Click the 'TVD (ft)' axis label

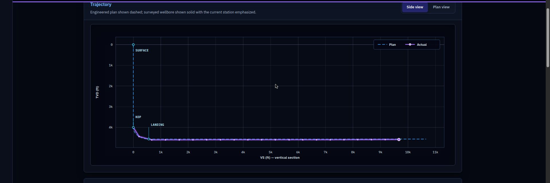pos(97,92)
